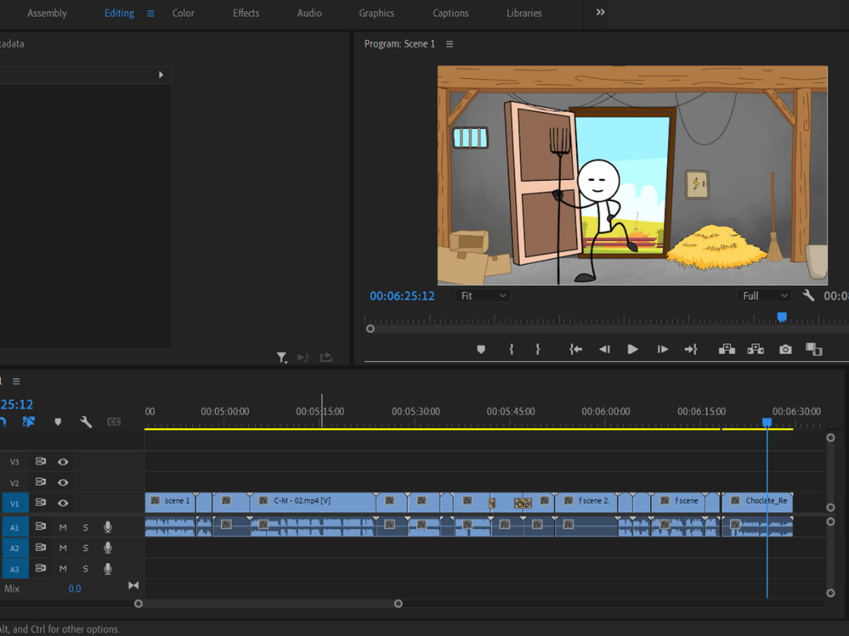This screenshot has height=636, width=849.
Task: Select the scene 1 video clip
Action: pos(171,502)
